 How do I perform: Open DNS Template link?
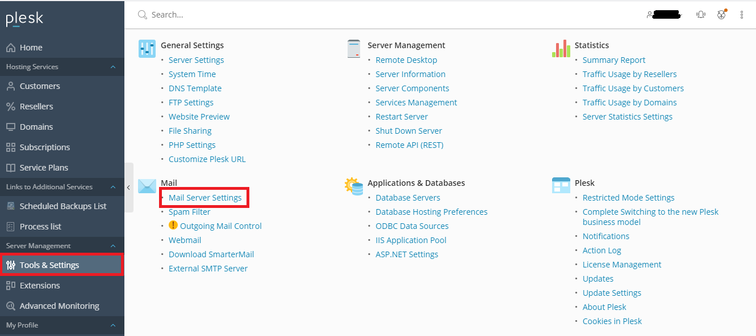click(195, 88)
